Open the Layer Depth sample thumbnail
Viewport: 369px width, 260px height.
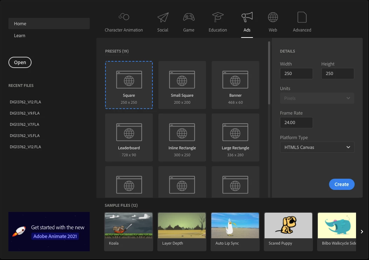tap(182, 225)
